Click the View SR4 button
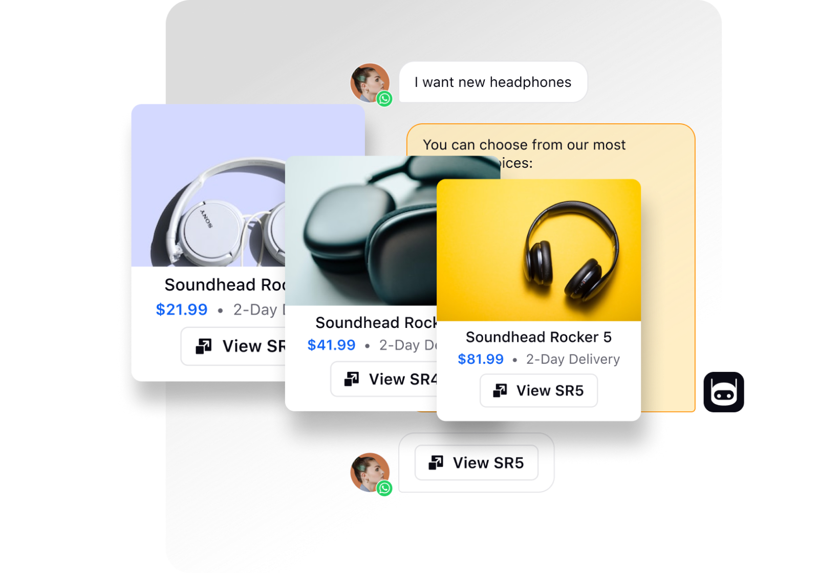 [384, 379]
